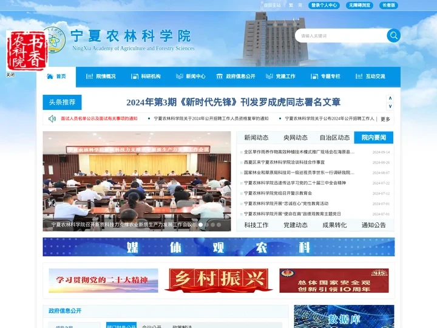
Task: Click the icon next to 新闻中心
Action: point(180,76)
